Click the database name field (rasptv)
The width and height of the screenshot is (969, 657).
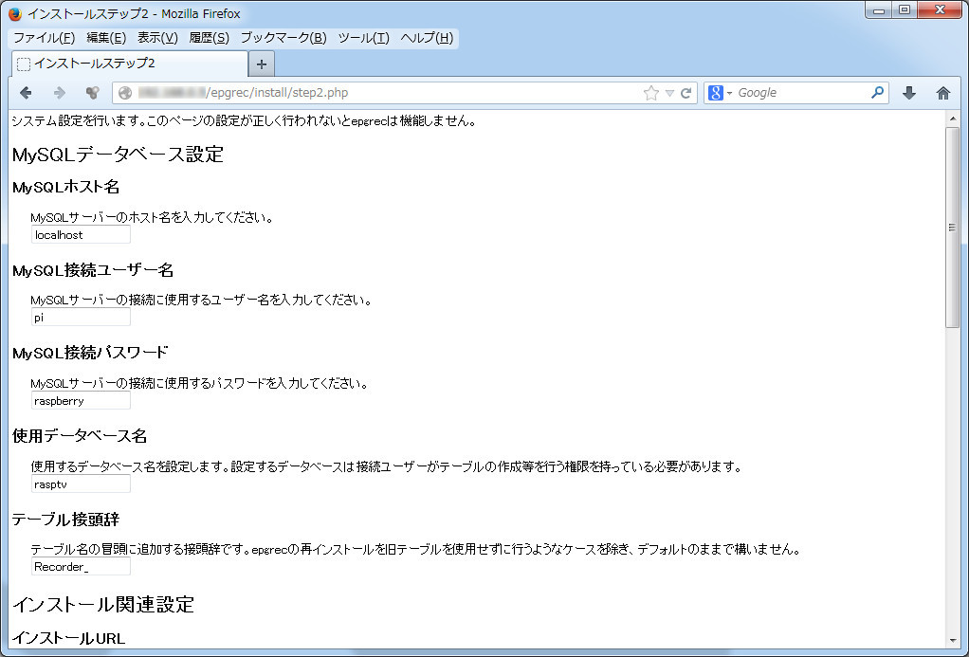81,484
